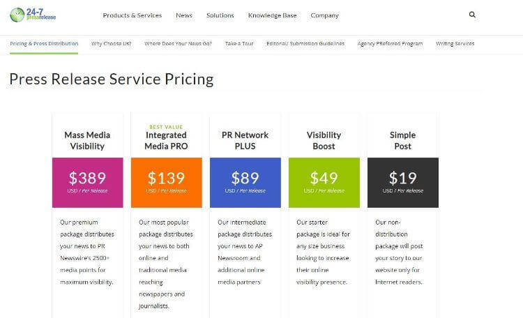Open Editorial/Submission Guidelines tab
Image resolution: width=523 pixels, height=318 pixels.
305,43
